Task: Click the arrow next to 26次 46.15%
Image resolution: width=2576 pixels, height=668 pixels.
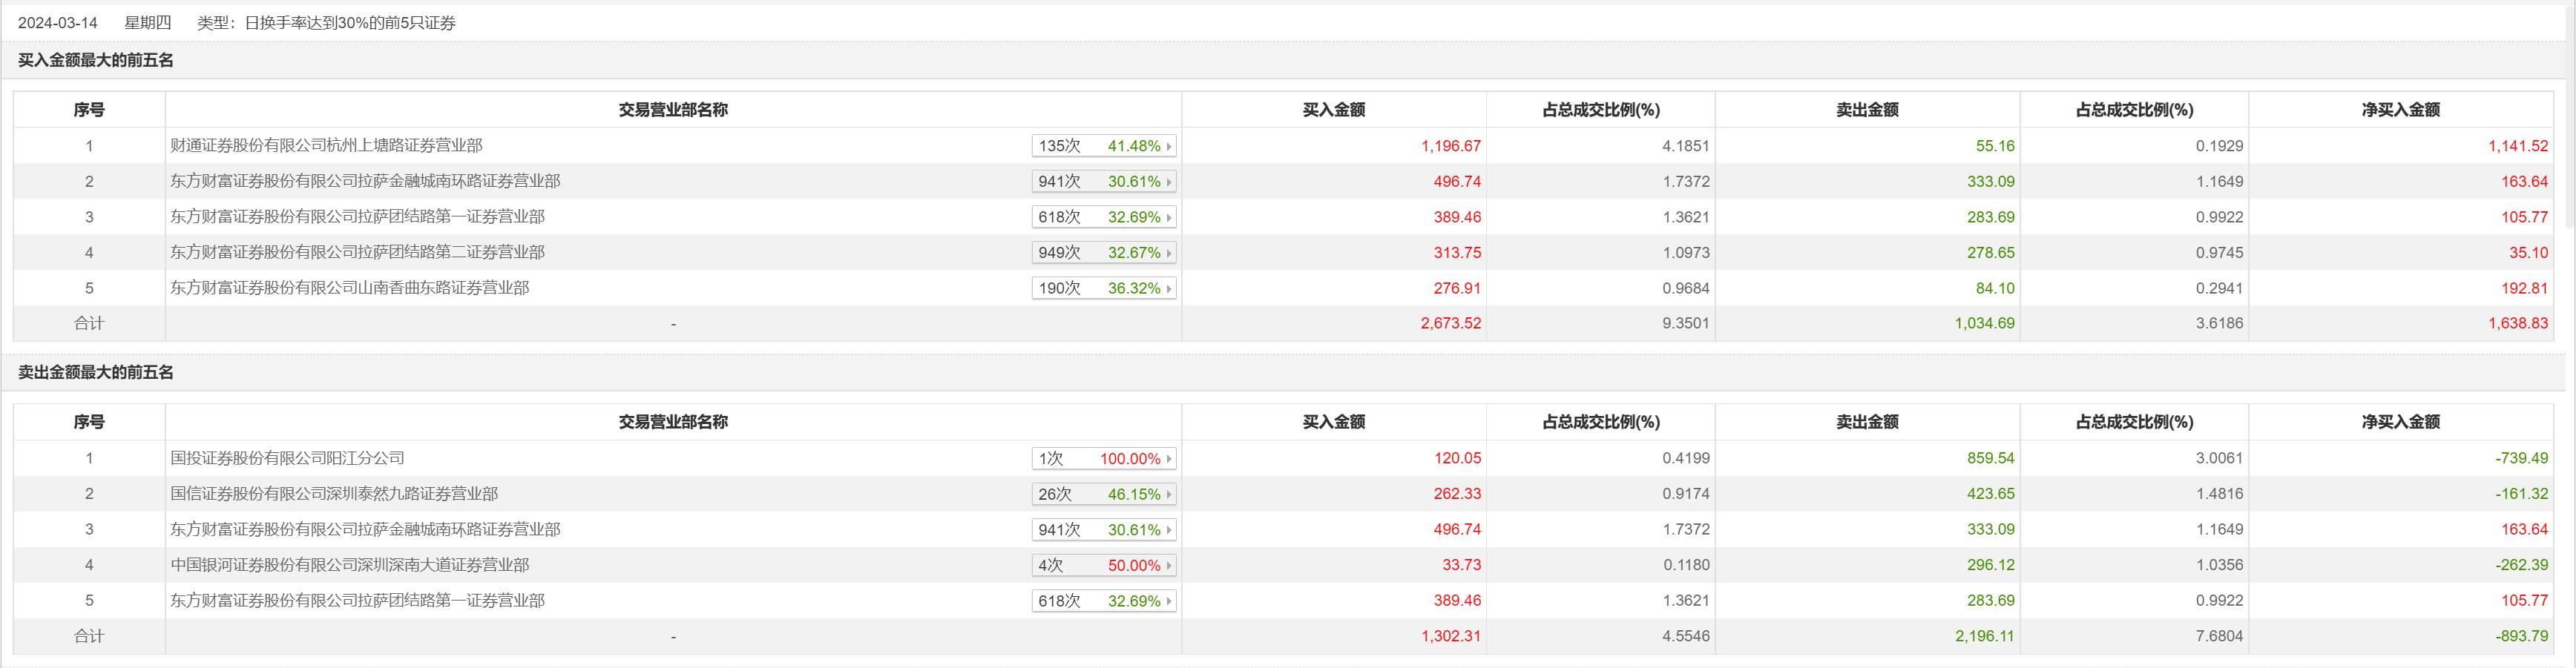Action: pyautogui.click(x=1168, y=495)
